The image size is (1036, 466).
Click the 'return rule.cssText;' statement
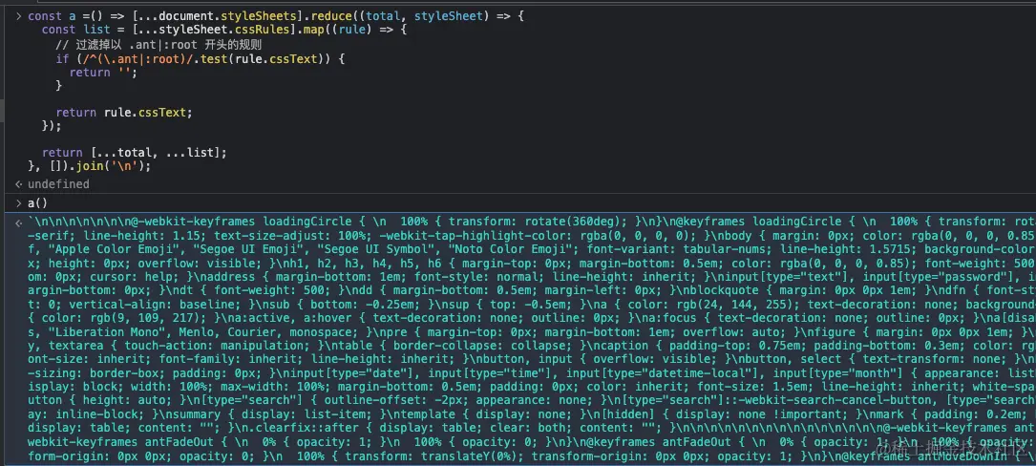124,113
